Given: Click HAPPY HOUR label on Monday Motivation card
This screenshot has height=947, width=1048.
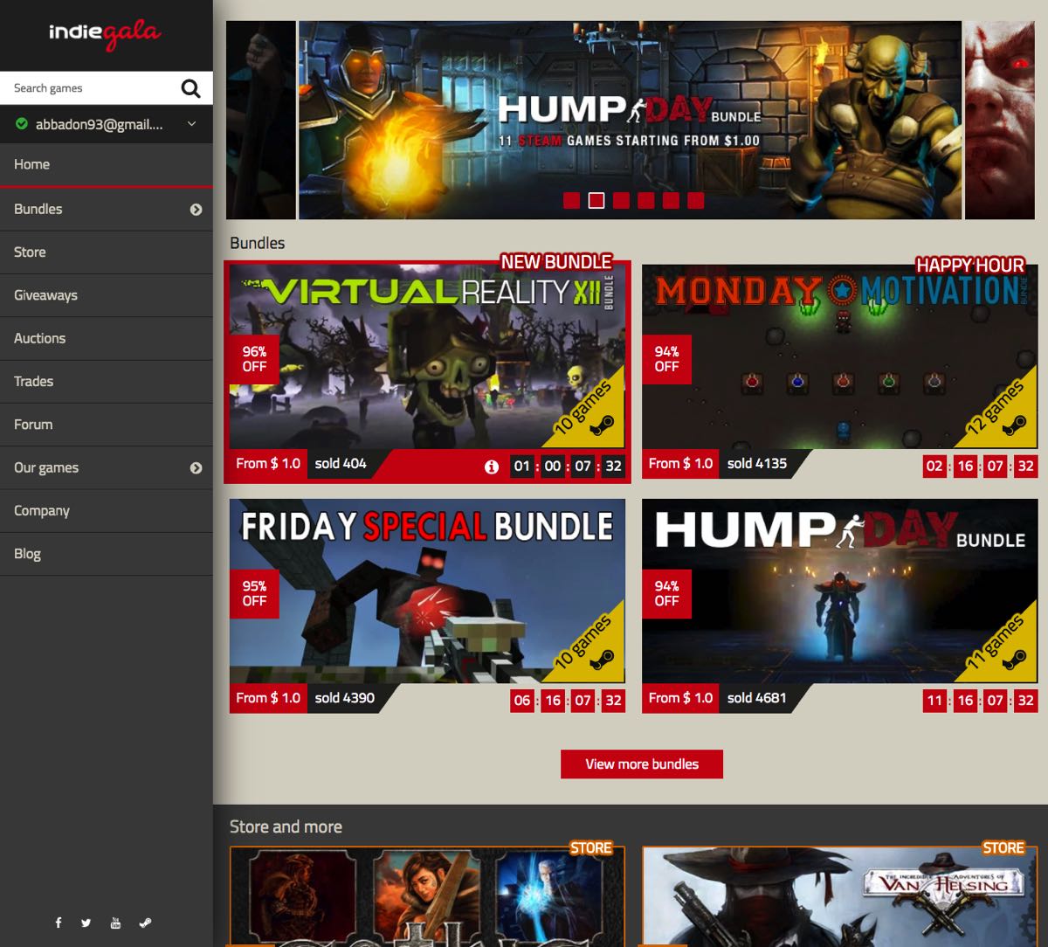Looking at the screenshot, I should click(x=970, y=265).
